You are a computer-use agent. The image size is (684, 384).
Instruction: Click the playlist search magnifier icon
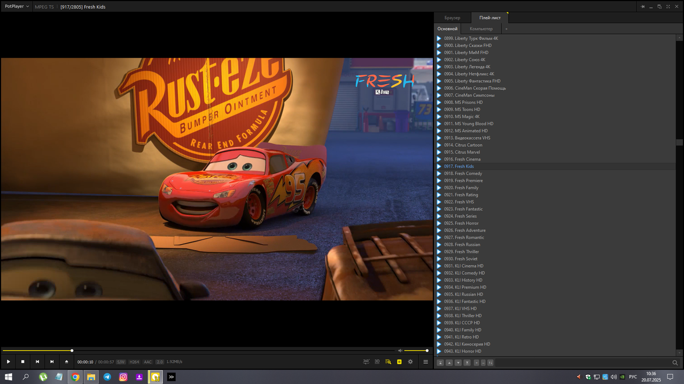pos(675,363)
